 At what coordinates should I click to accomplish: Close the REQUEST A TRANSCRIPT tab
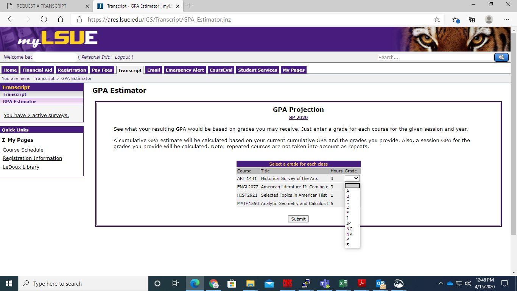pyautogui.click(x=87, y=6)
